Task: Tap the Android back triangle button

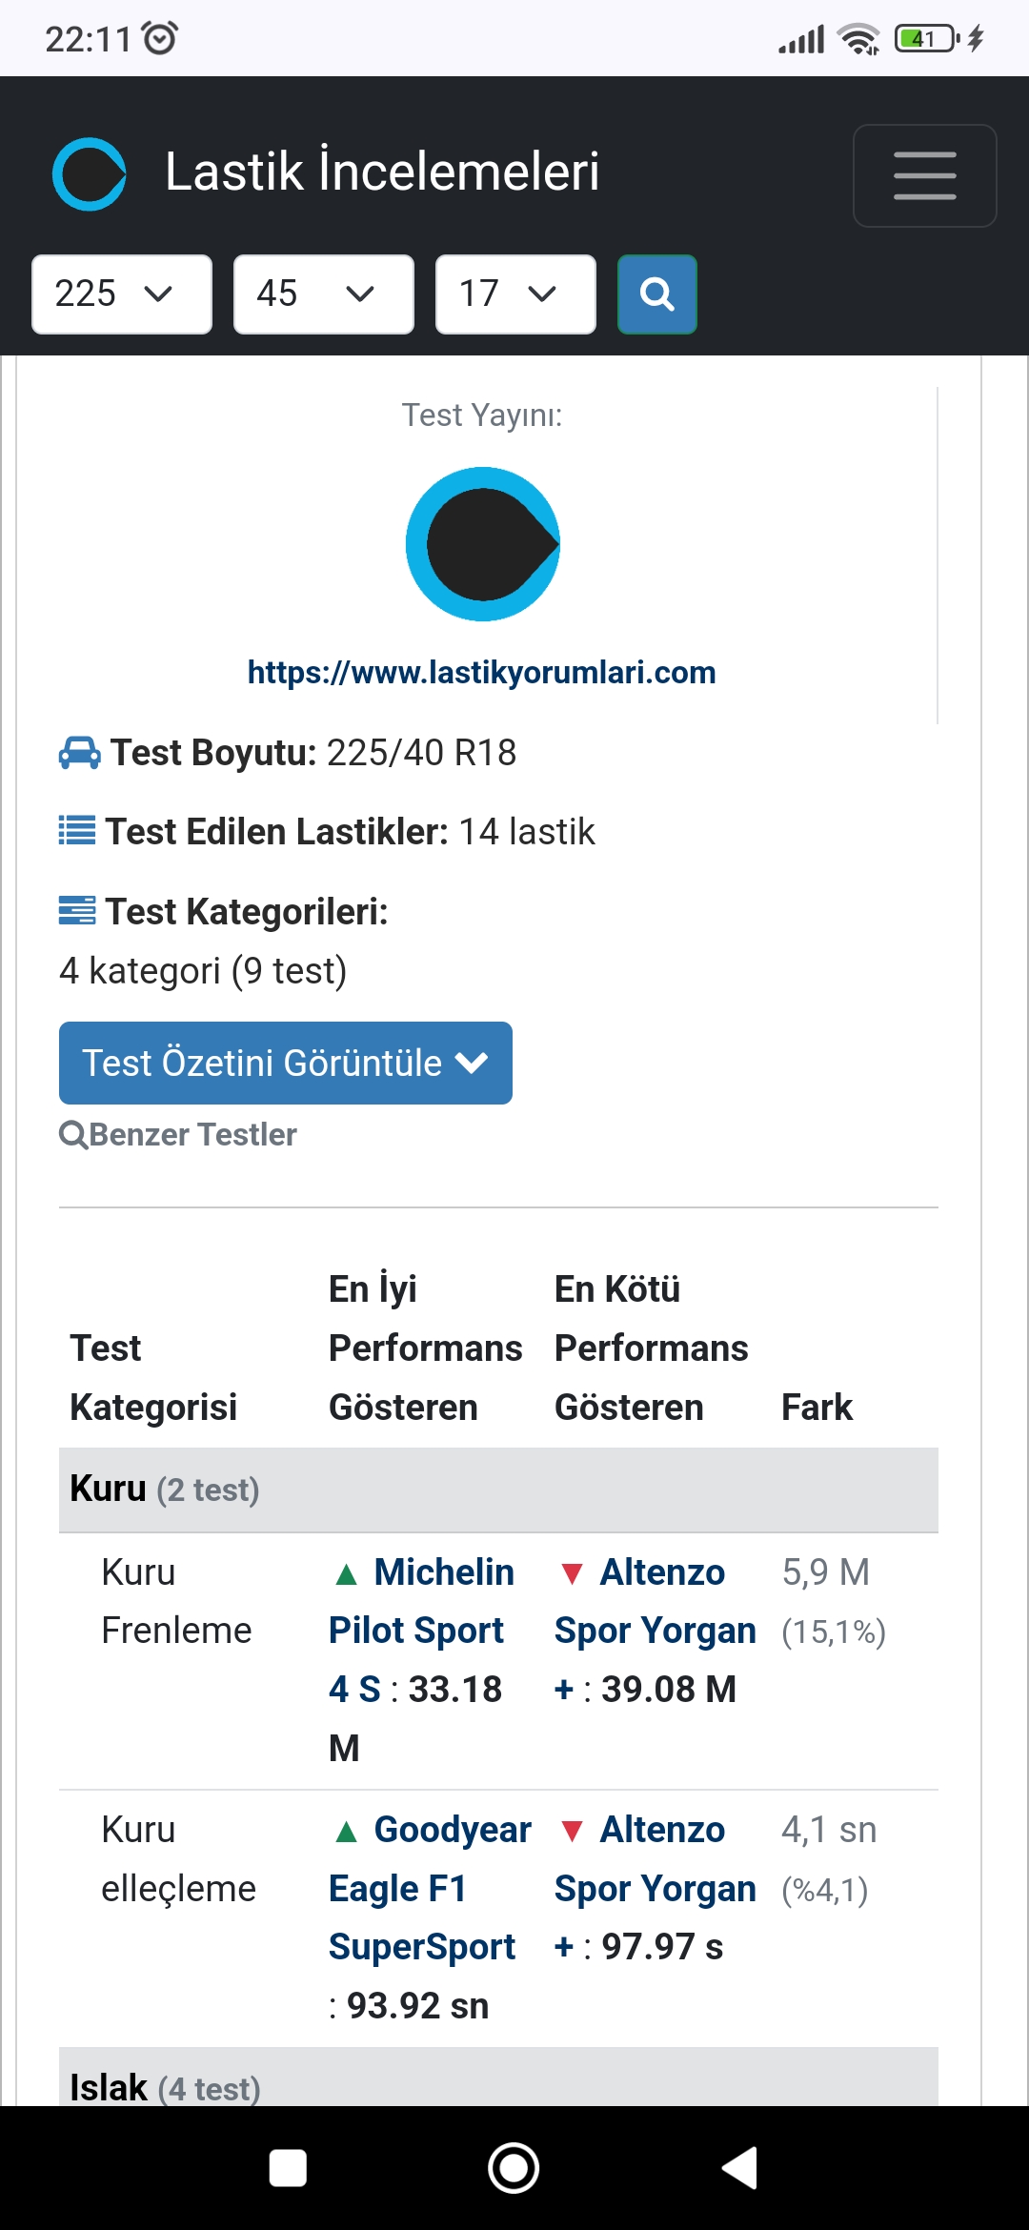Action: click(740, 2168)
